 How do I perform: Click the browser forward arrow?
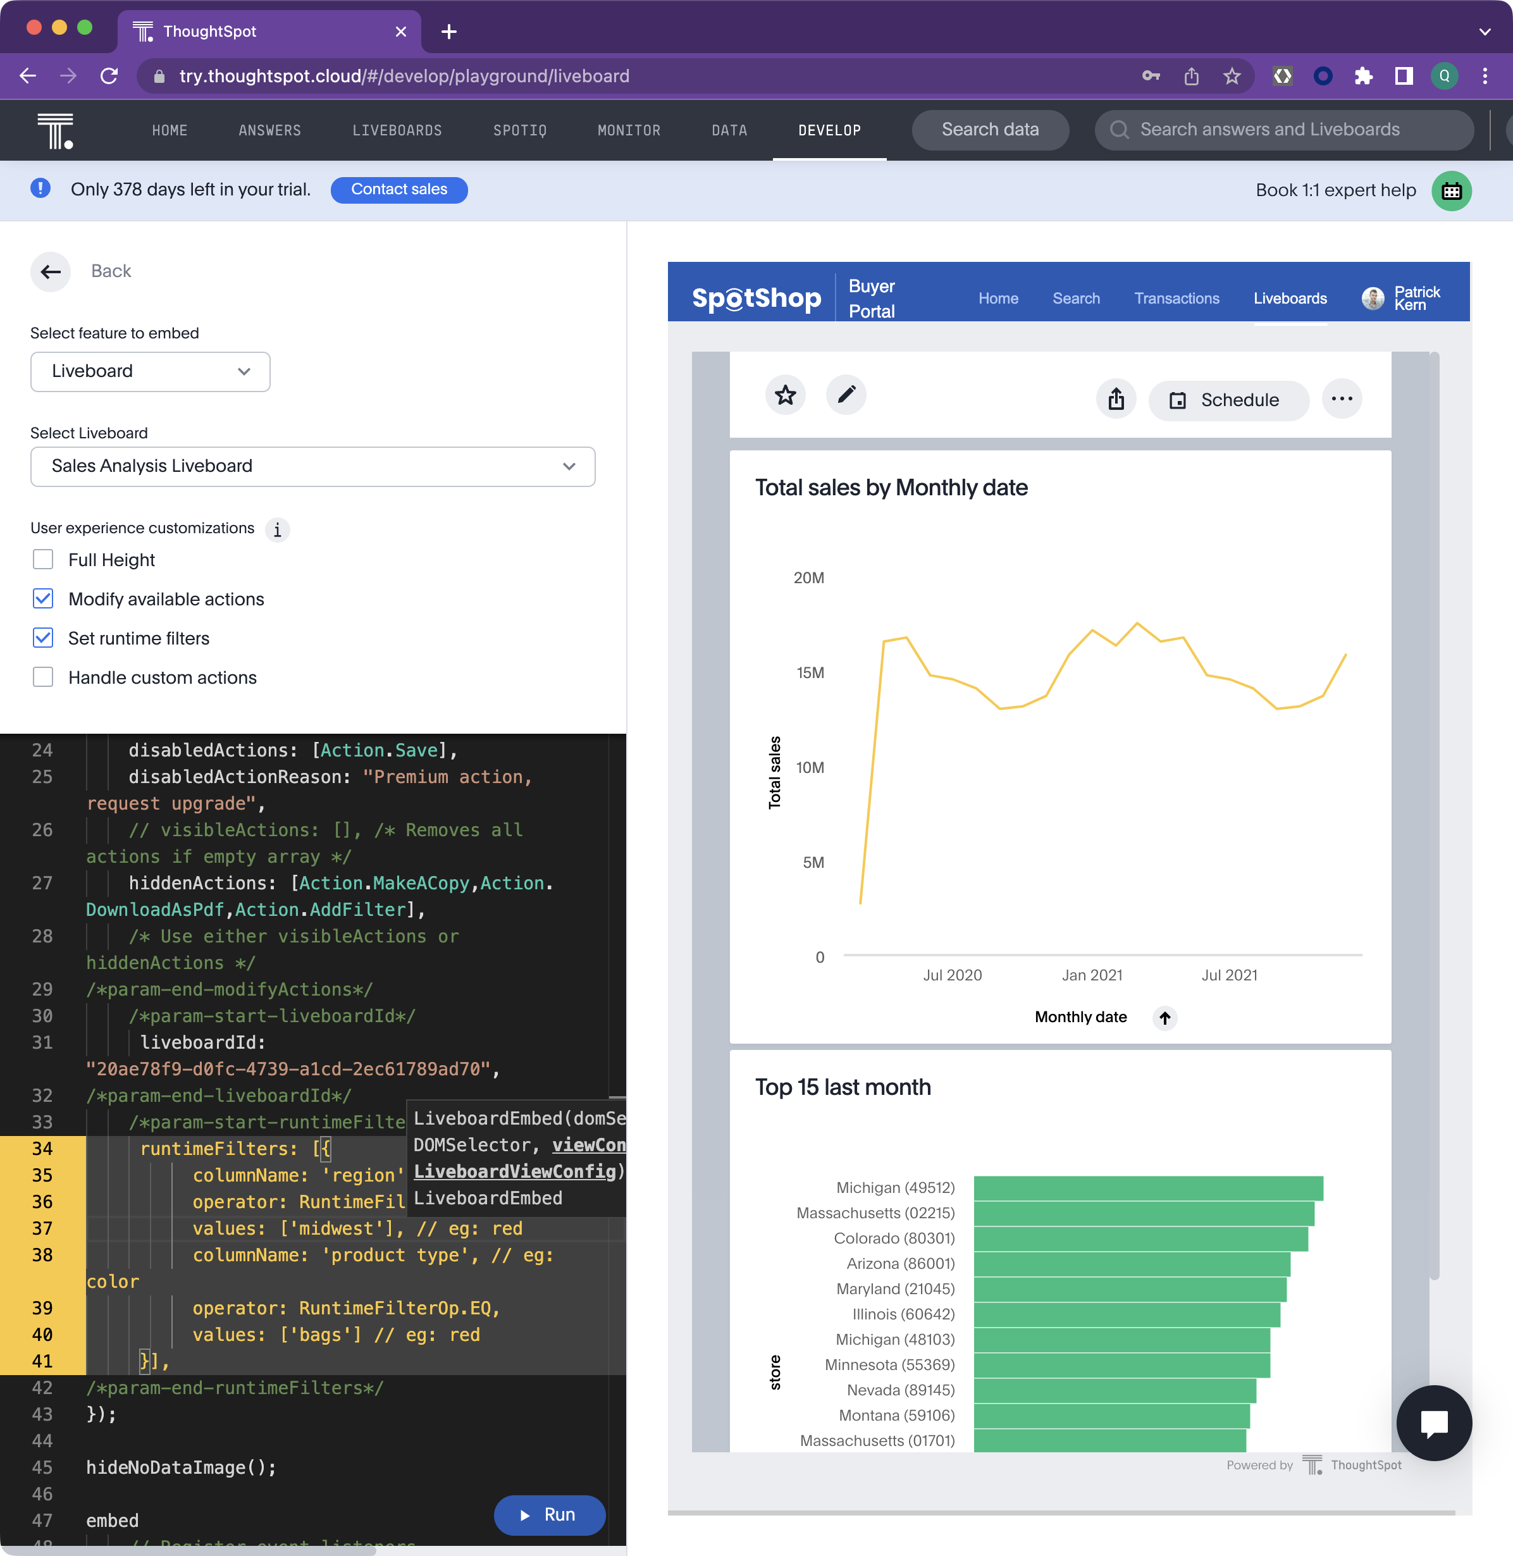click(68, 75)
